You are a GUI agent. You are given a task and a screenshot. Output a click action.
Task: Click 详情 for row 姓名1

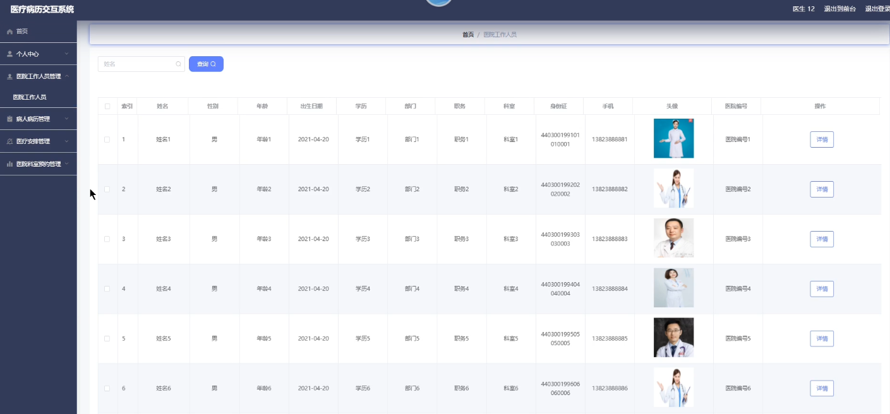(822, 139)
